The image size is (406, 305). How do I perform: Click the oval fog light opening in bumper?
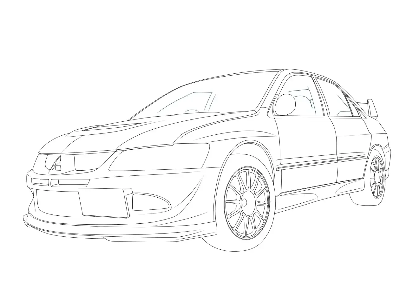click(x=150, y=202)
